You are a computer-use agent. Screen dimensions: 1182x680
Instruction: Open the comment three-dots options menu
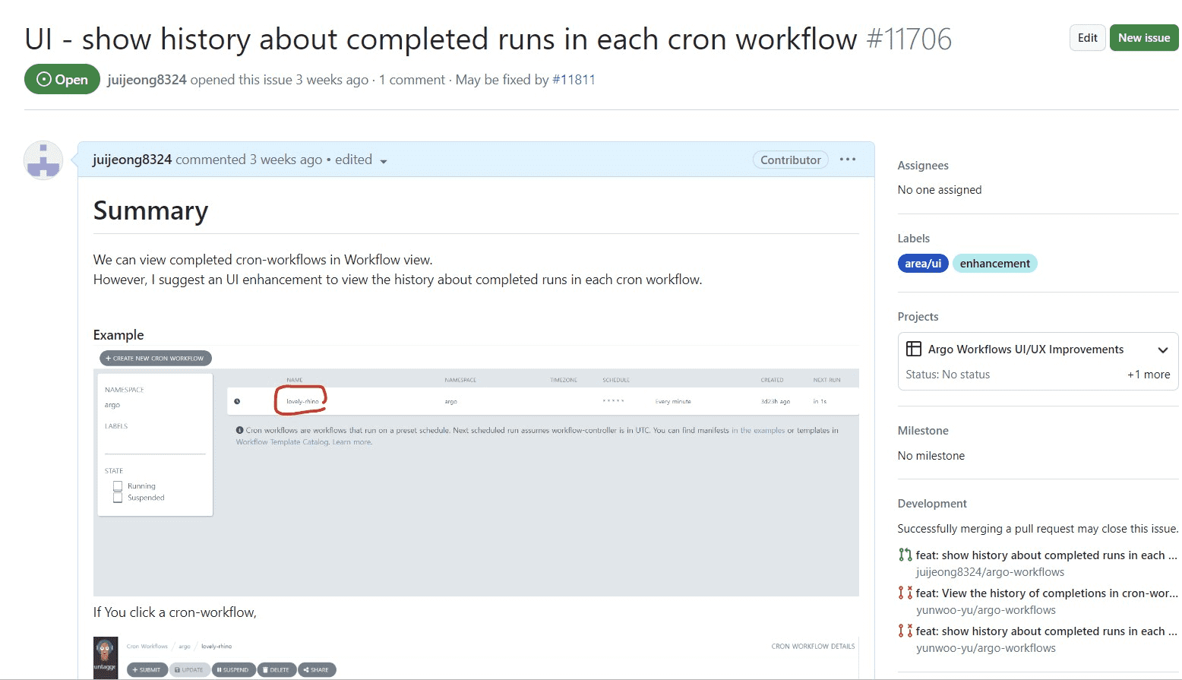(848, 160)
